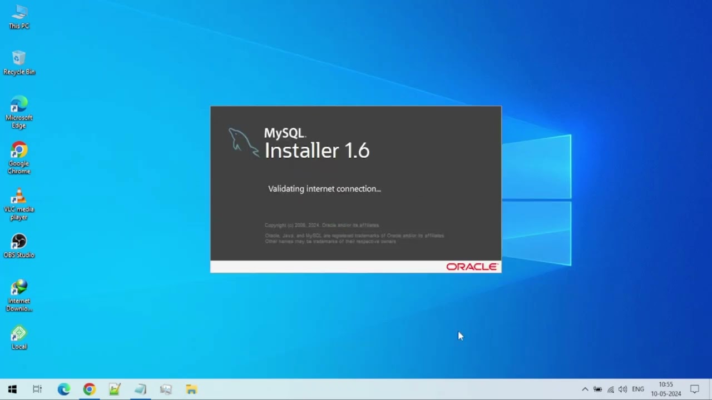
Task: Click the ENG input language indicator
Action: tap(638, 389)
